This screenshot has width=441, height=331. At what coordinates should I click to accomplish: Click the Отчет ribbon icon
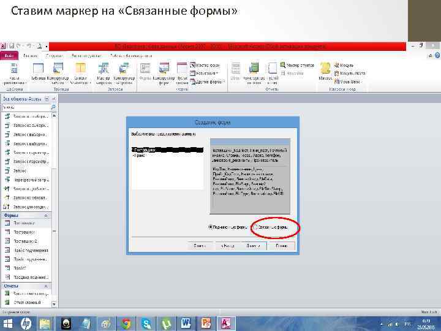235,72
